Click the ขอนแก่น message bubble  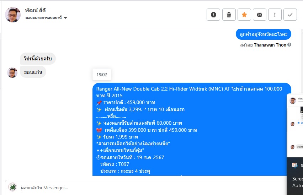click(x=33, y=72)
